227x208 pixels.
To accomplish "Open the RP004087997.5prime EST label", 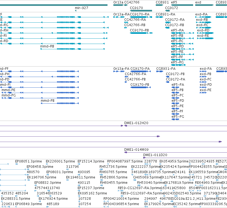I will [x=125, y=161].
